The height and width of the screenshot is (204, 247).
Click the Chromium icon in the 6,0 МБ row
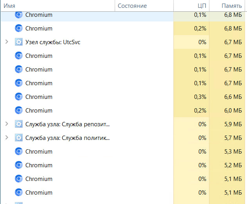point(18,111)
